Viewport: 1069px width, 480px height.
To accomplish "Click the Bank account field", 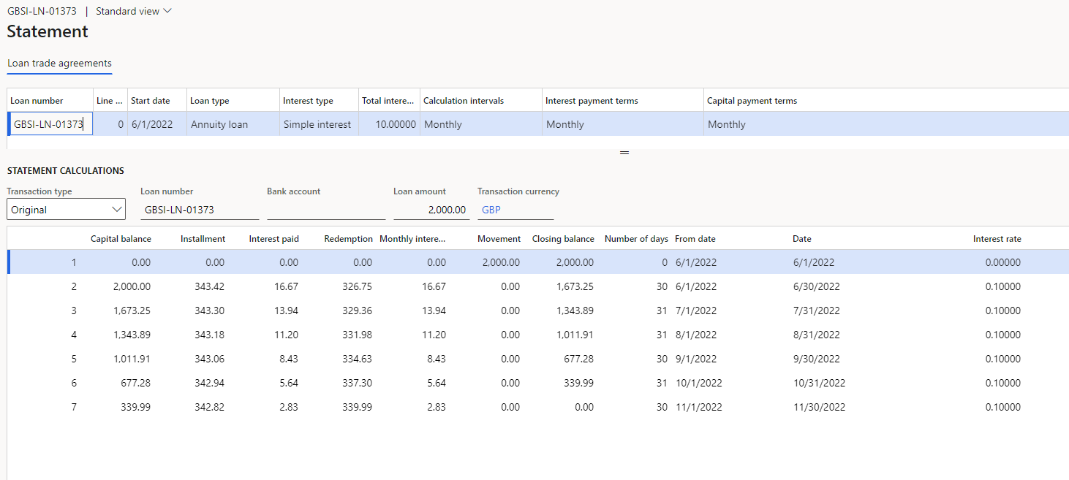I will click(326, 210).
